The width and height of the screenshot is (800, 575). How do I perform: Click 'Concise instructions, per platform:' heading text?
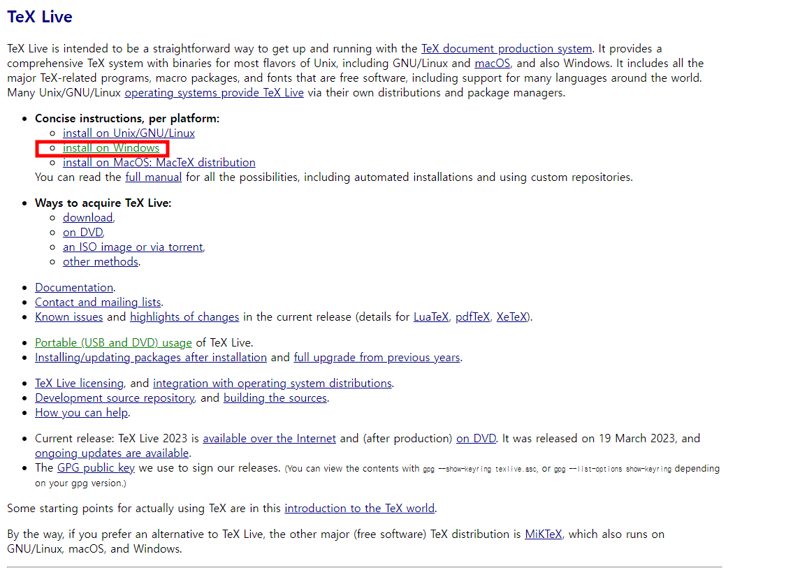127,119
